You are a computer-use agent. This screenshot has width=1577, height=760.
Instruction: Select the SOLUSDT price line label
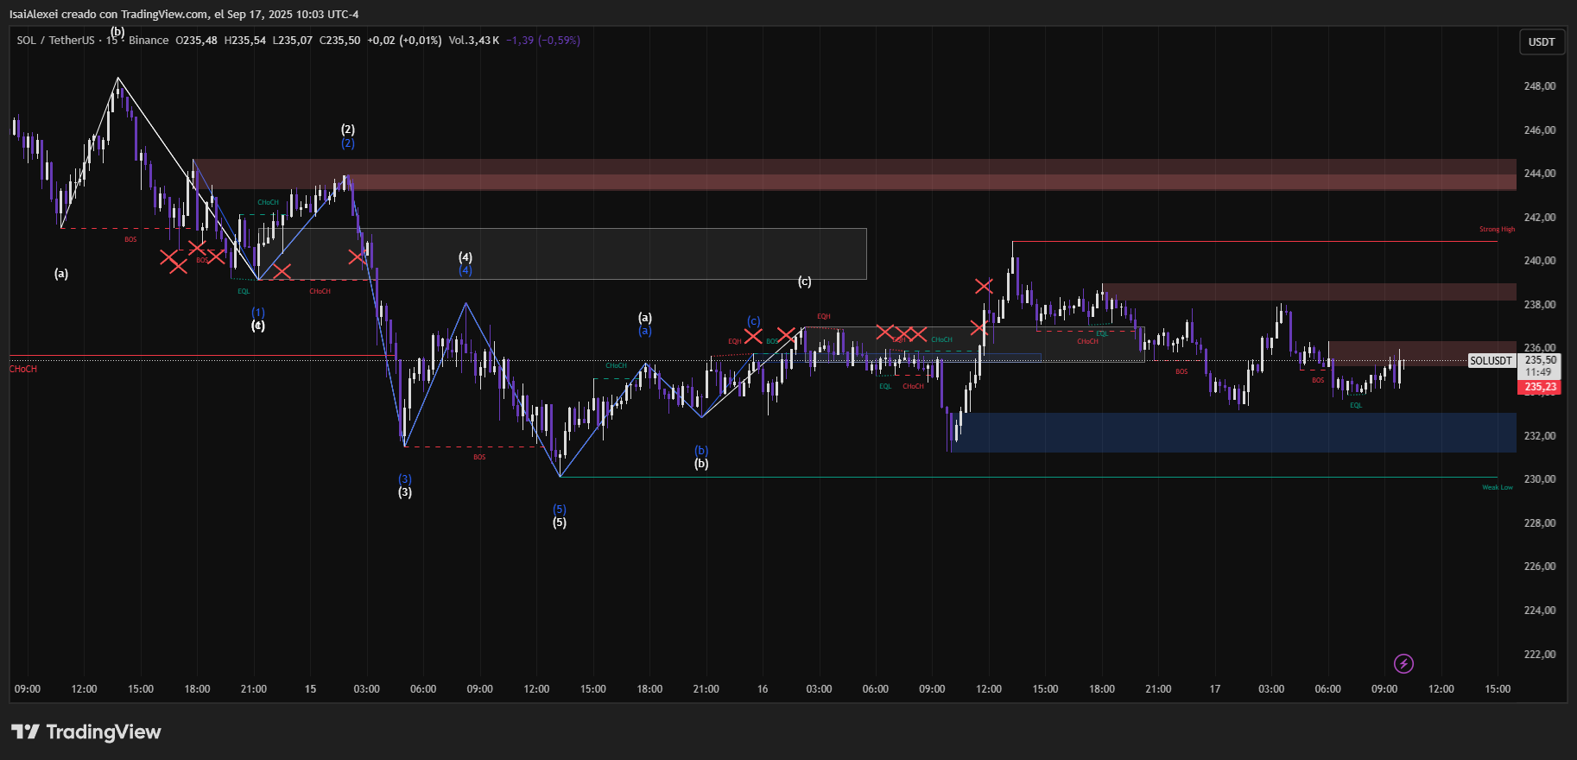point(1491,361)
